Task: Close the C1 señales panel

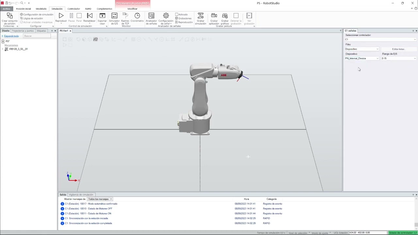Action: point(416,31)
